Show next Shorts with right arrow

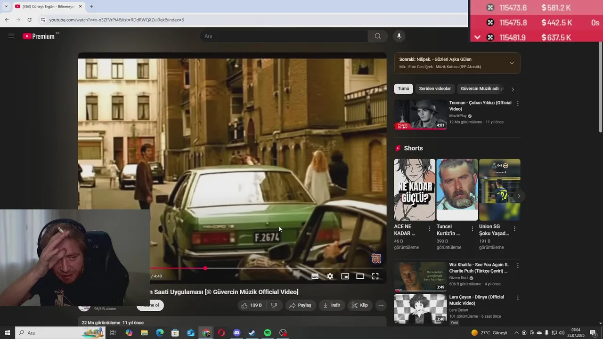(x=519, y=196)
